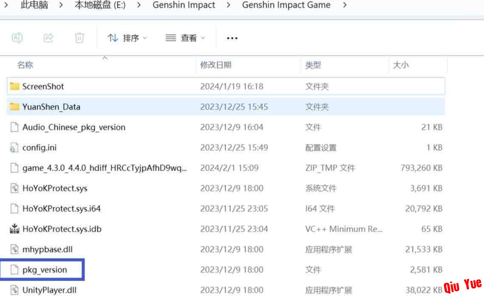The width and height of the screenshot is (484, 296).
Task: Expand the chevron after 此电脑
Action: click(61, 5)
